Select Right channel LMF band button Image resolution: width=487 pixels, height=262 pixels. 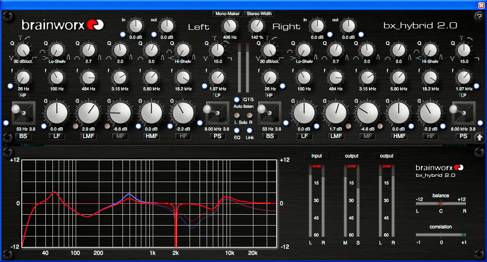pos(336,136)
